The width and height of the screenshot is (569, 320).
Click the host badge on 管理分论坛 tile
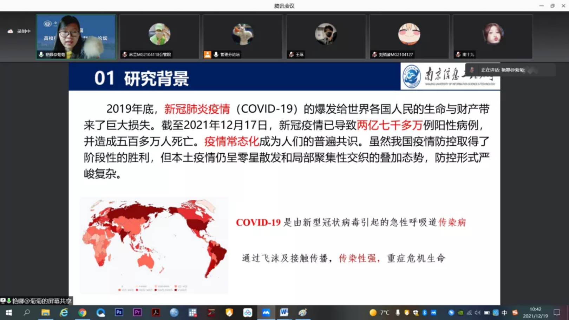[x=208, y=54]
